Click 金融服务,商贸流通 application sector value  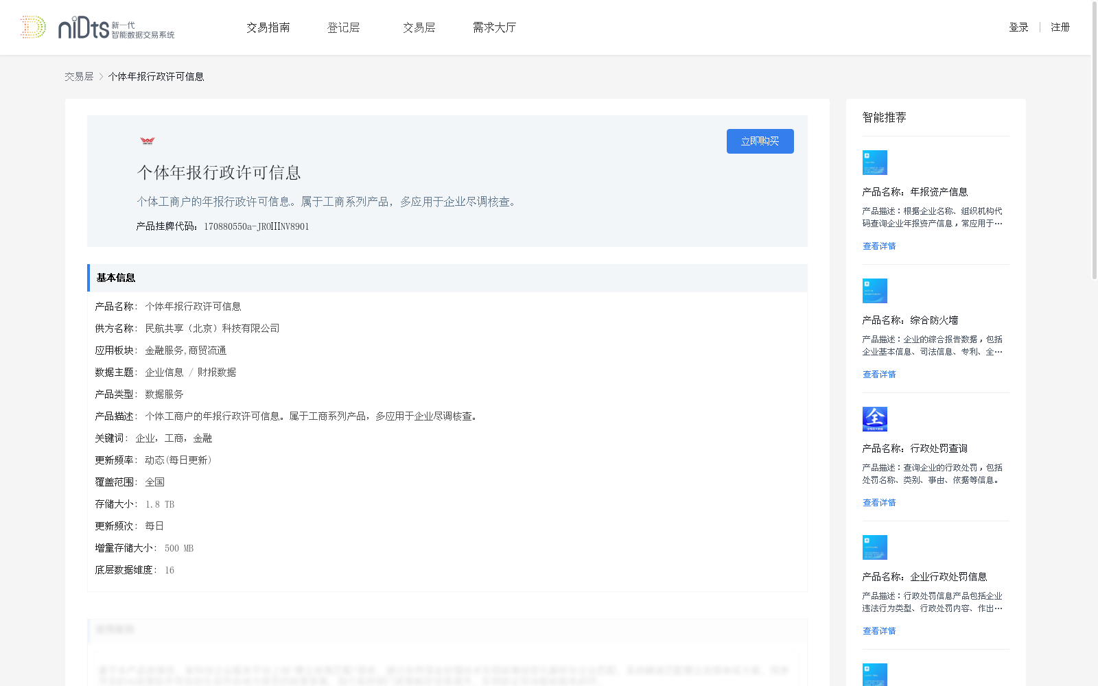186,351
